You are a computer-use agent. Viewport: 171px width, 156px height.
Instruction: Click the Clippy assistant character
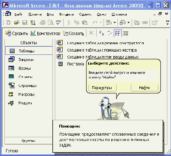(113, 108)
